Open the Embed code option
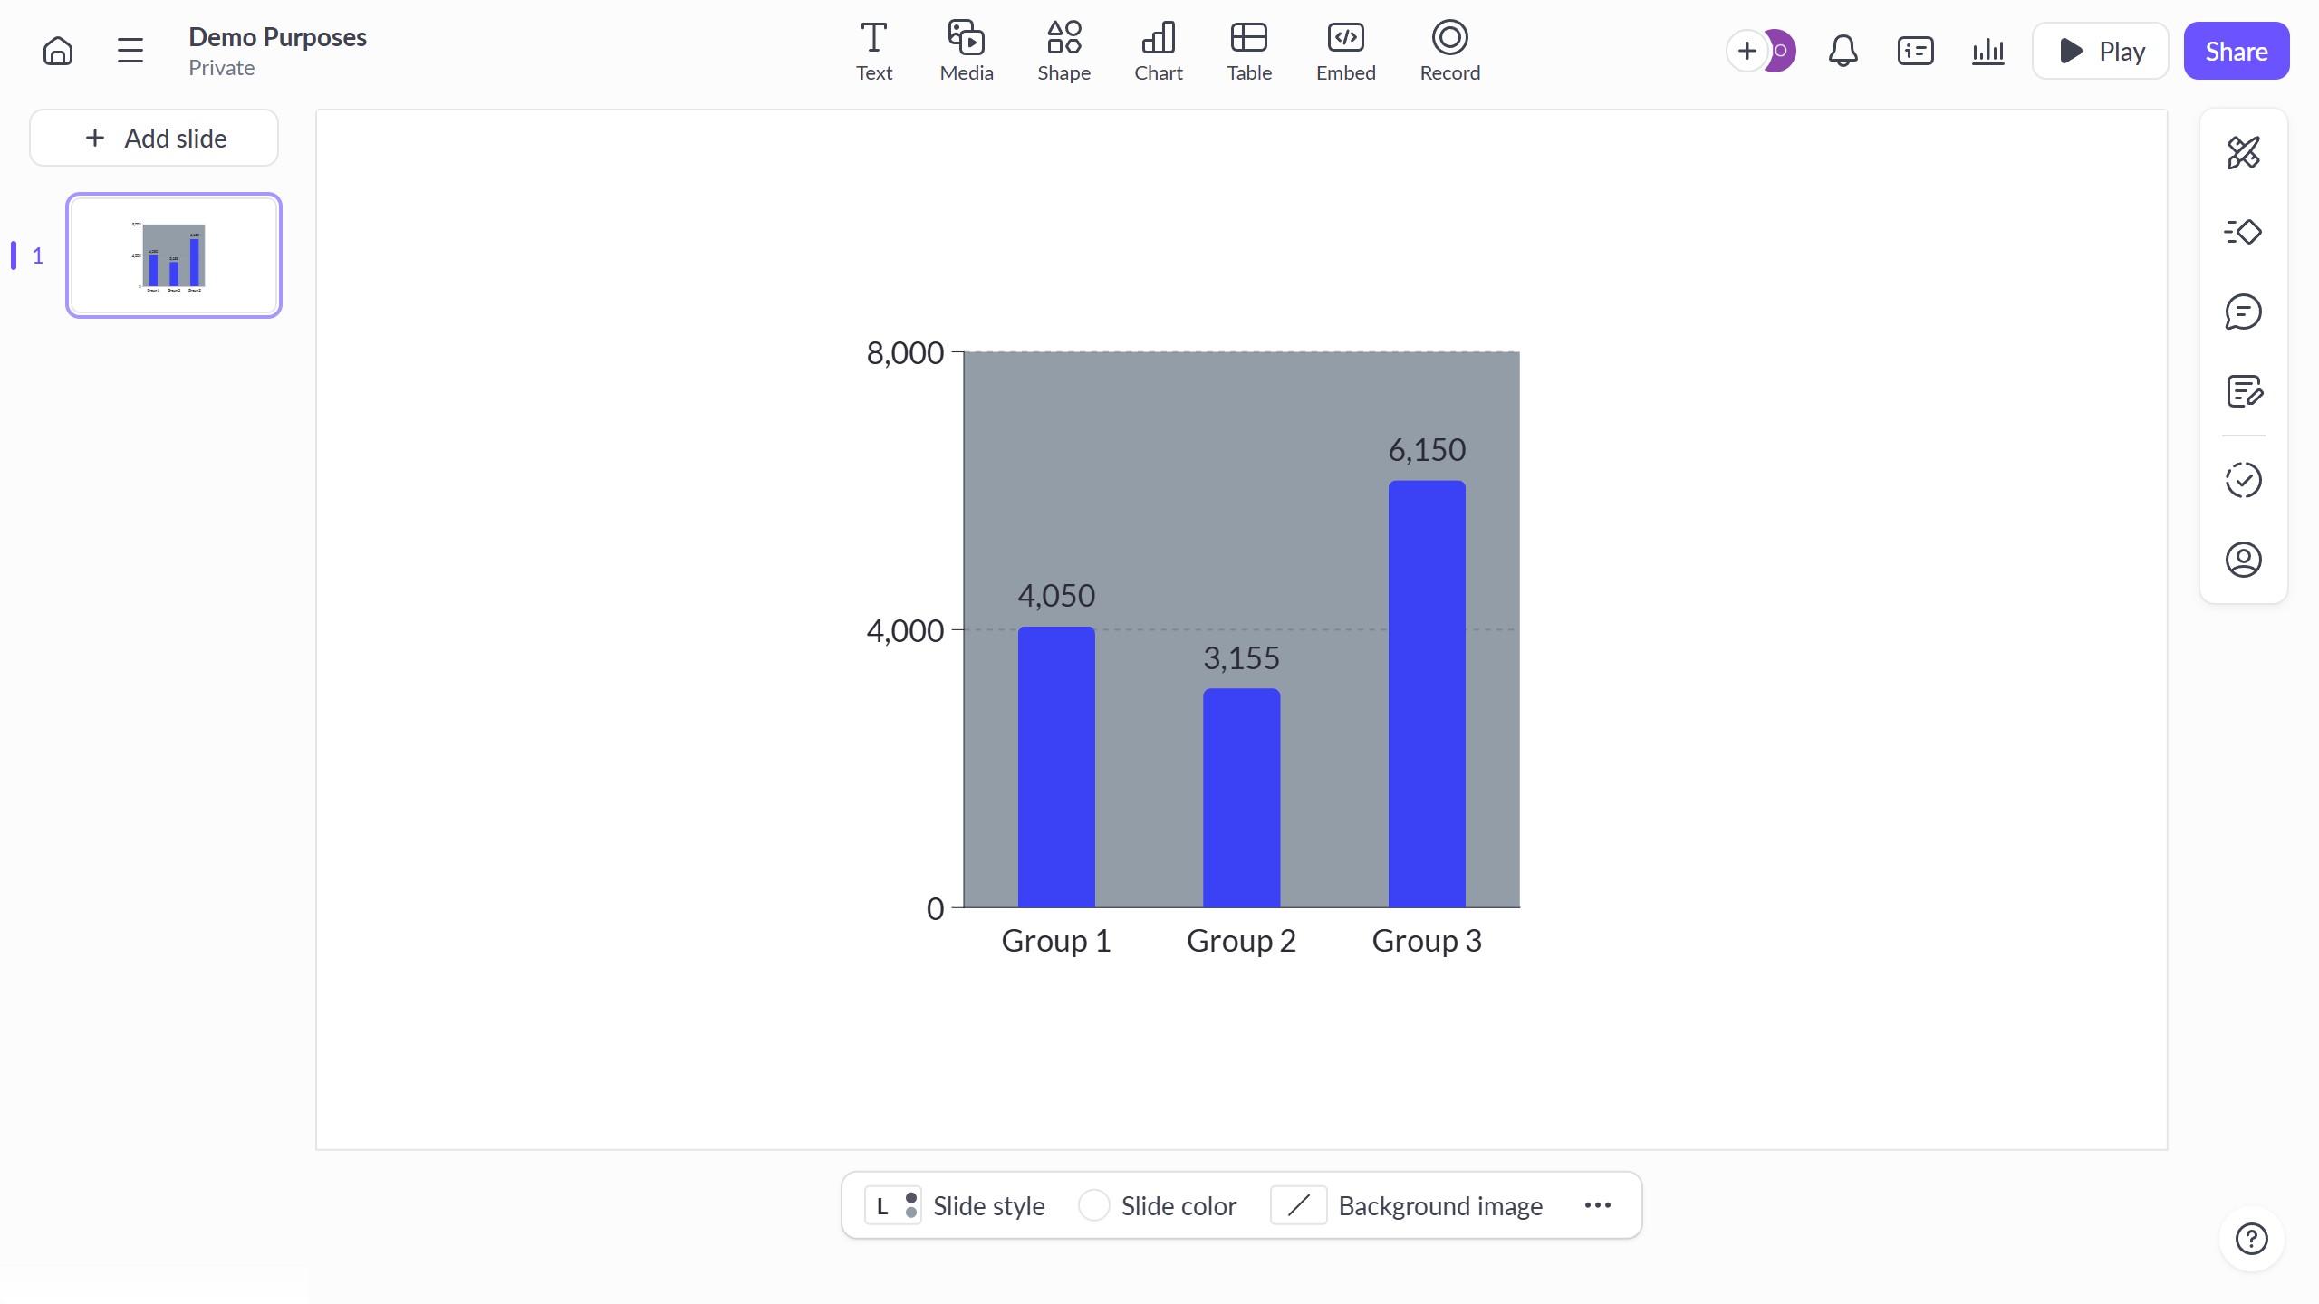This screenshot has height=1304, width=2319. (x=1344, y=50)
